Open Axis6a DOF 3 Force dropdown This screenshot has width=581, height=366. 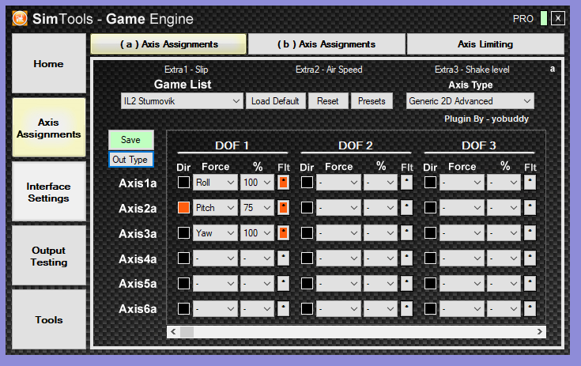[462, 308]
